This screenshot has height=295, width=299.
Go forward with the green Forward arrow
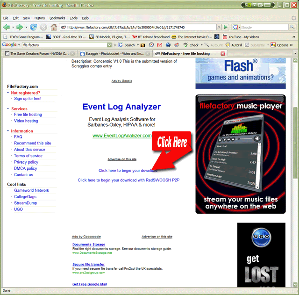tap(20, 27)
